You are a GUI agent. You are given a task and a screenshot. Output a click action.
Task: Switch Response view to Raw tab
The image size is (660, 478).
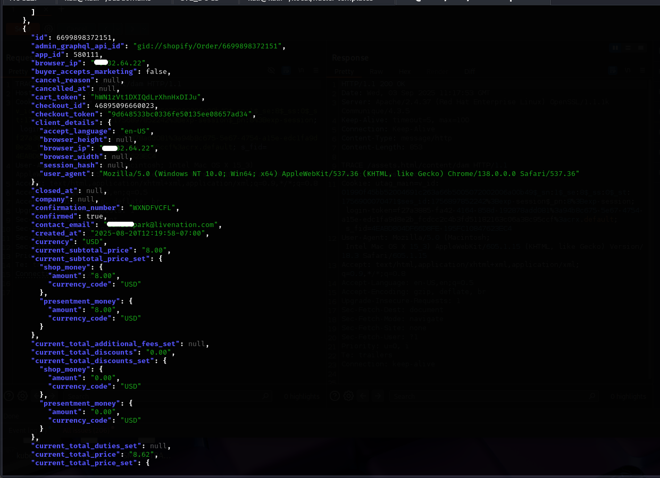pos(376,71)
